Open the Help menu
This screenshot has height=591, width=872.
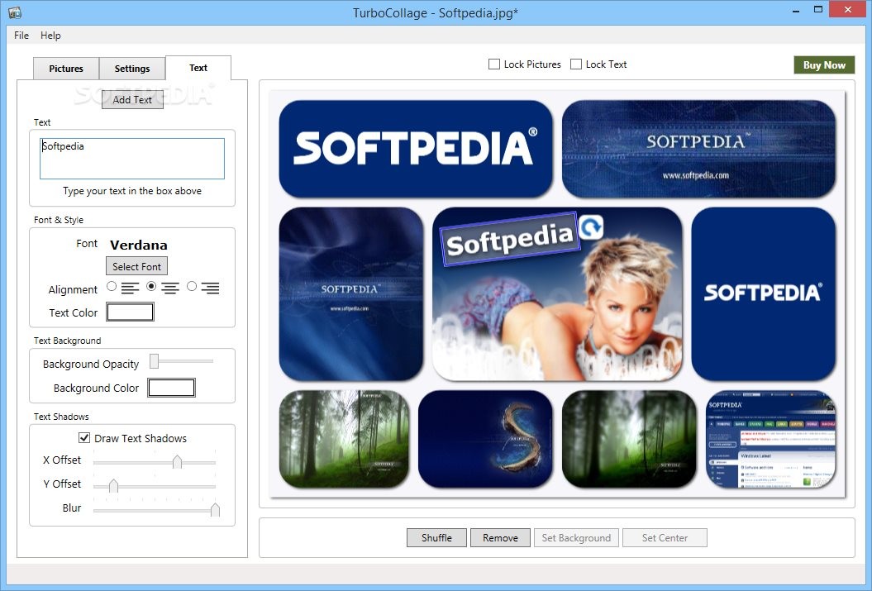click(x=50, y=35)
